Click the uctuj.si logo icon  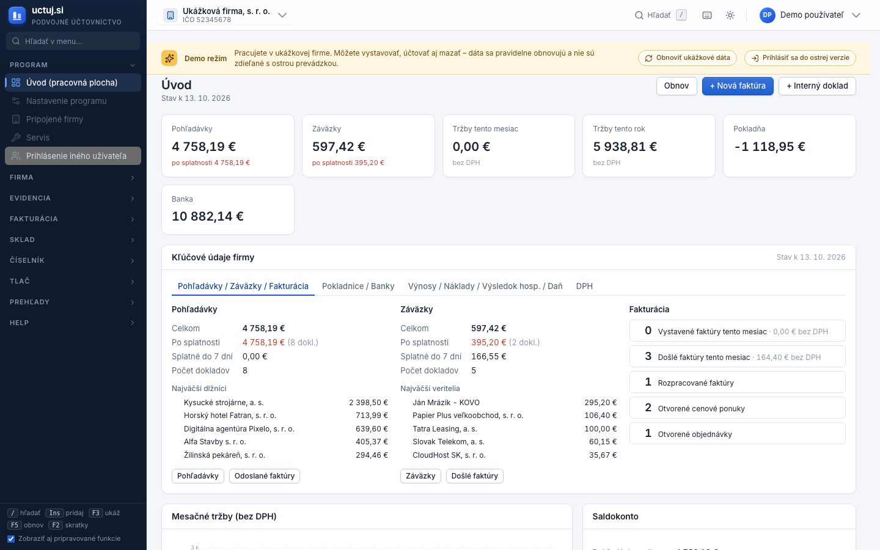pos(16,15)
